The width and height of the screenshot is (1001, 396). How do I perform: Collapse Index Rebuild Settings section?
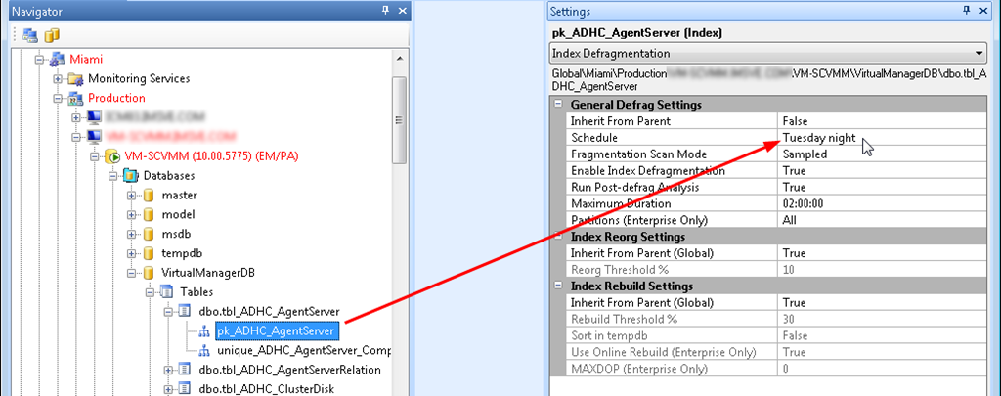(x=558, y=286)
